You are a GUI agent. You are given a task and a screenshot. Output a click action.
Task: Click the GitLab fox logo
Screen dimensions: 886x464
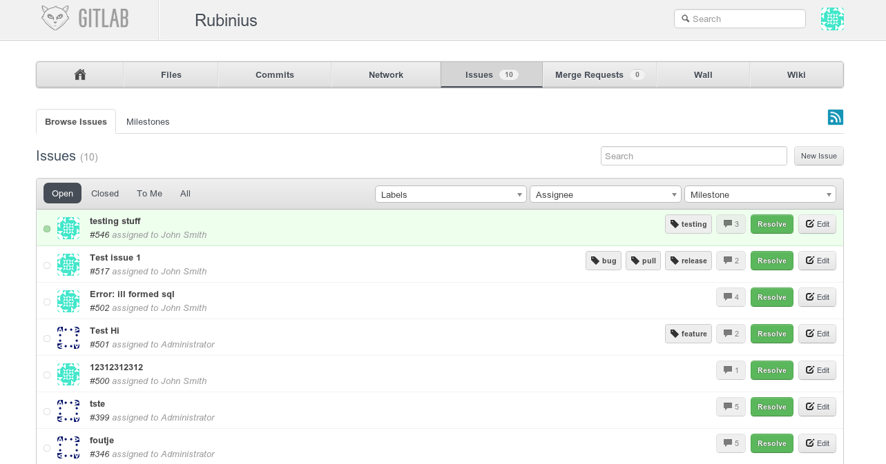[55, 18]
